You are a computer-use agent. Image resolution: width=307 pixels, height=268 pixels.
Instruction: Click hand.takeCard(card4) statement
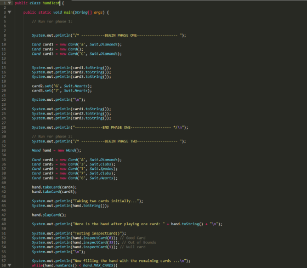(x=54, y=187)
